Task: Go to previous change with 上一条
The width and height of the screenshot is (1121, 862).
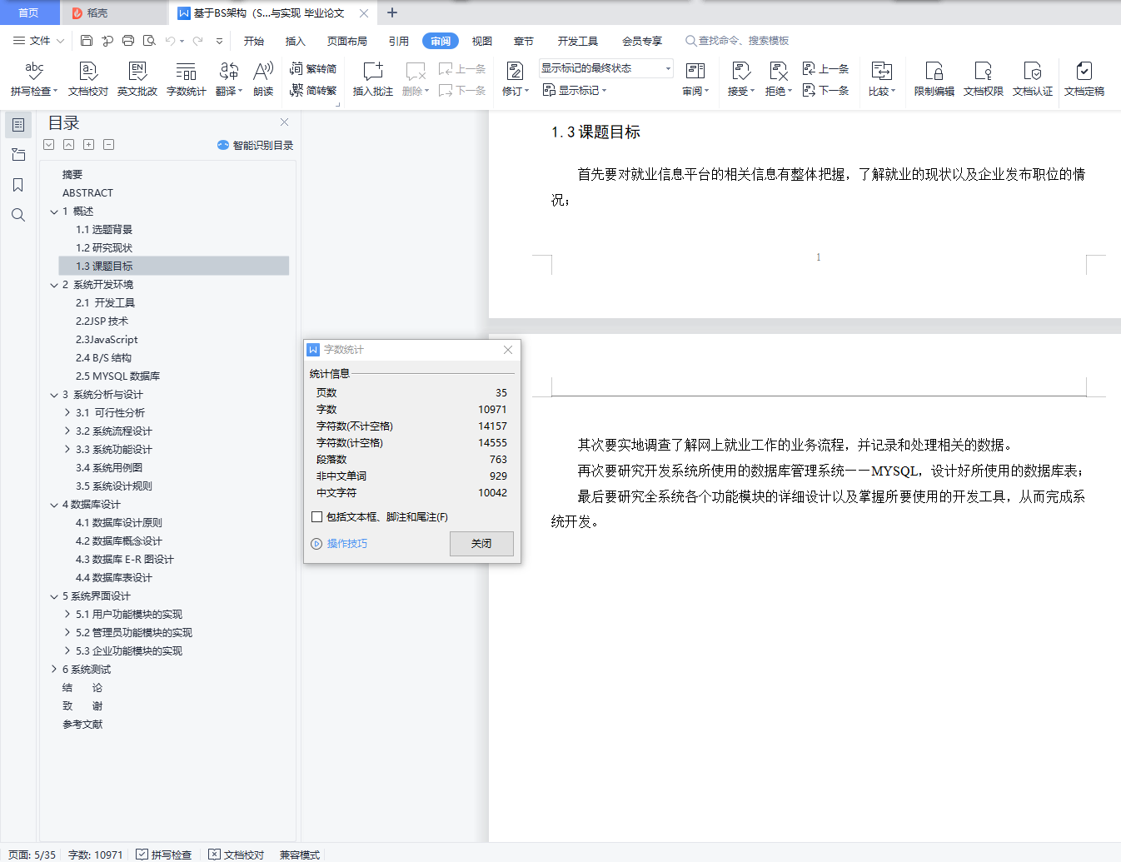Action: point(826,69)
